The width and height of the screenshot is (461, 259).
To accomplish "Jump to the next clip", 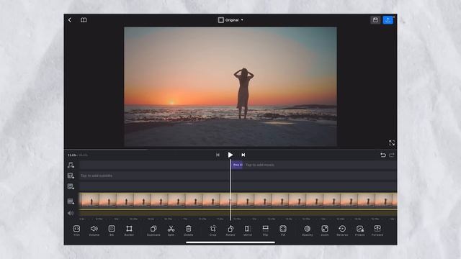I will pyautogui.click(x=243, y=155).
